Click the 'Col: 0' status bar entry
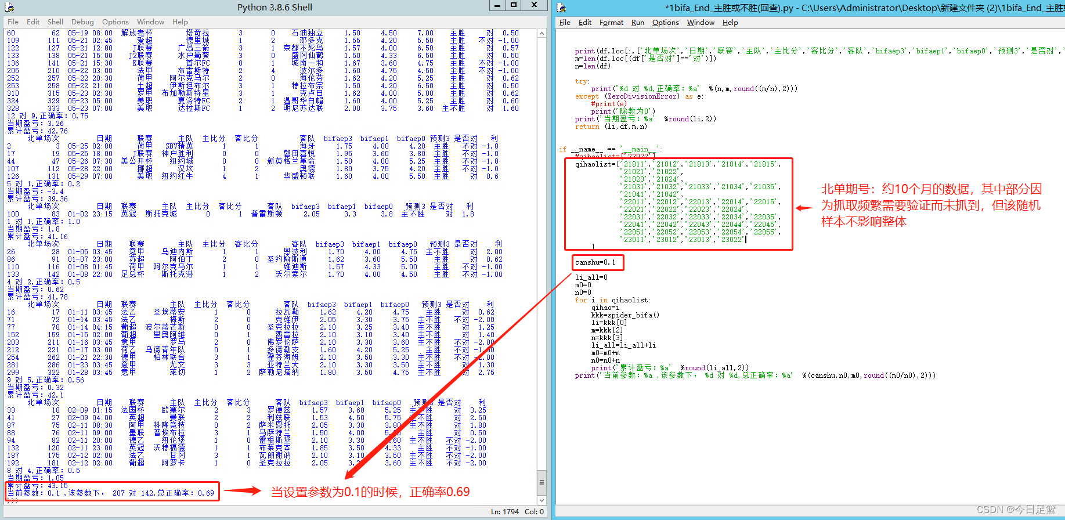1065x520 pixels. click(534, 512)
